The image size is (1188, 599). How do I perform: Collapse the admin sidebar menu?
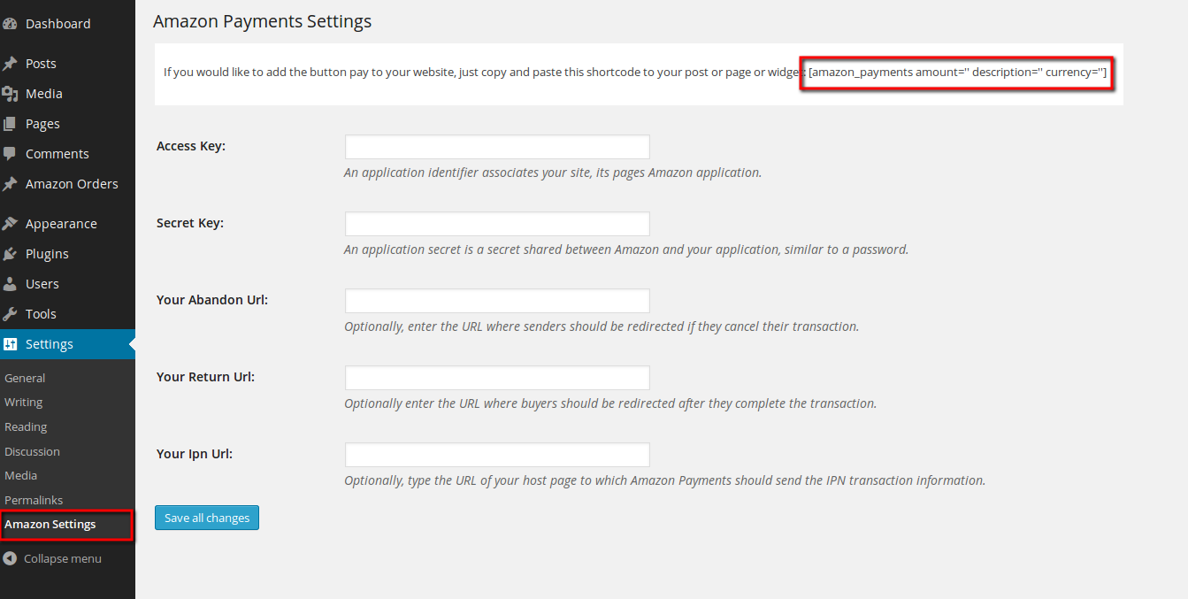click(52, 558)
